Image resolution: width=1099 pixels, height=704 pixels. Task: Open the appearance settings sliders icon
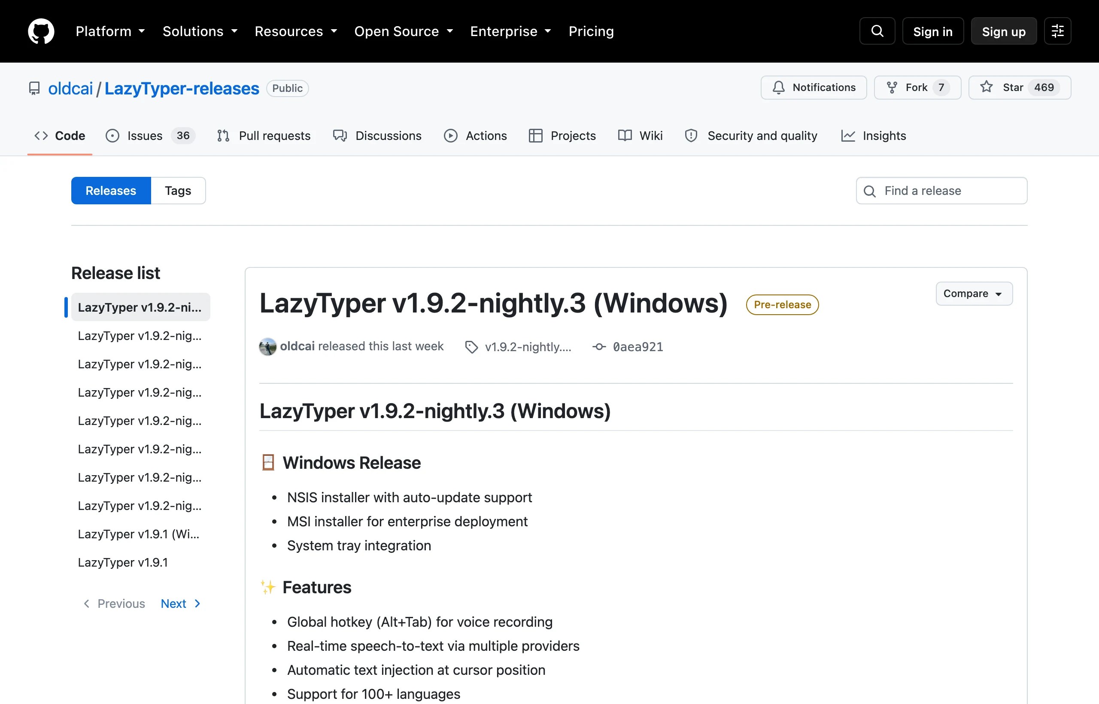pos(1057,31)
